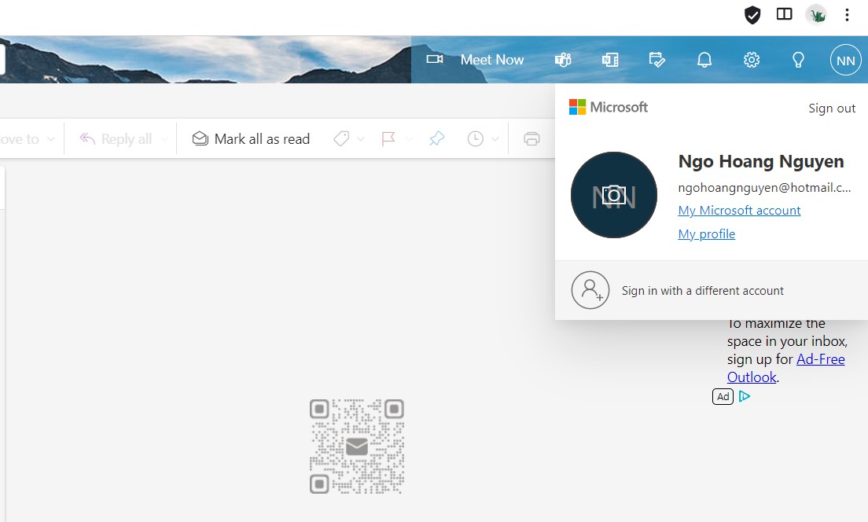Click the ngohoangnguyen@hotmail email text
The height and width of the screenshot is (522, 868).
[764, 188]
